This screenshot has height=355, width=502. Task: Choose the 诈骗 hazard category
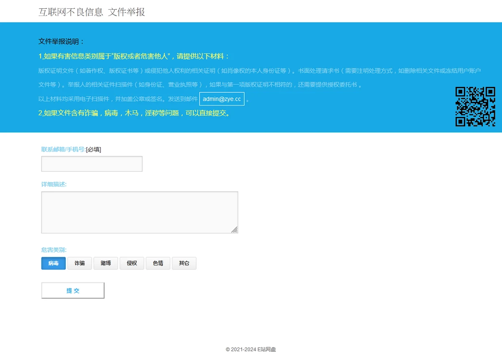click(x=79, y=263)
